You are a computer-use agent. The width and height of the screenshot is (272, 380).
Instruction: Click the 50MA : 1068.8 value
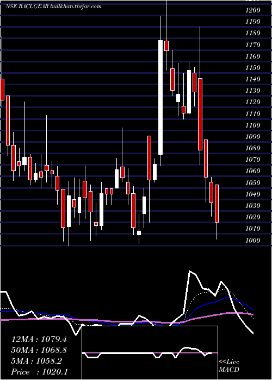[39, 350]
